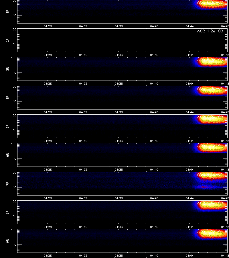This screenshot has width=229, height=258.
Task: Click the 04:44 tick label under the 5R panel
Action: [189, 141]
